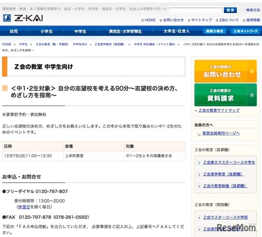Click arrow icon on the 資料請求 banner
Screen dimensions: 262x237
252,95
